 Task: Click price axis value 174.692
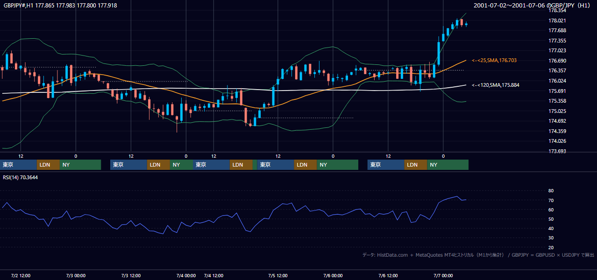(x=557, y=121)
